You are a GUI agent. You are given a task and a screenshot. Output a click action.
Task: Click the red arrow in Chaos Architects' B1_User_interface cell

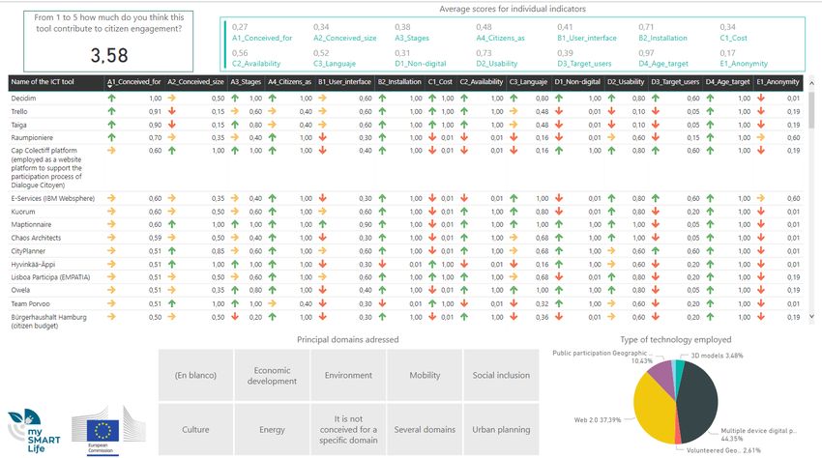[322, 238]
